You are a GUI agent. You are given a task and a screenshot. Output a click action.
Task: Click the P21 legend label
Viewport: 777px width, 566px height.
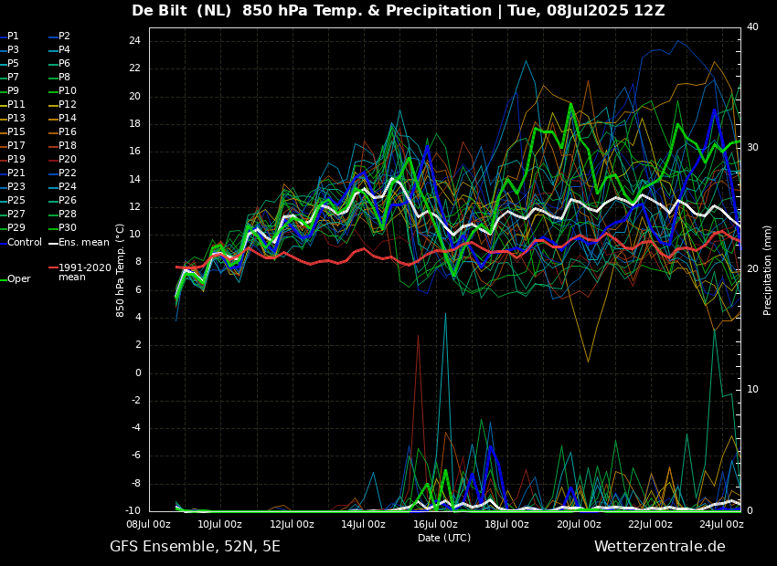13,173
